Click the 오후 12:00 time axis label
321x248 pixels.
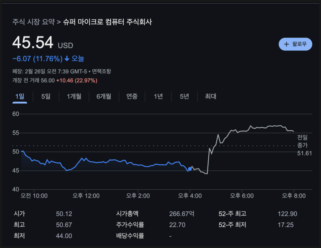pyautogui.click(x=86, y=196)
